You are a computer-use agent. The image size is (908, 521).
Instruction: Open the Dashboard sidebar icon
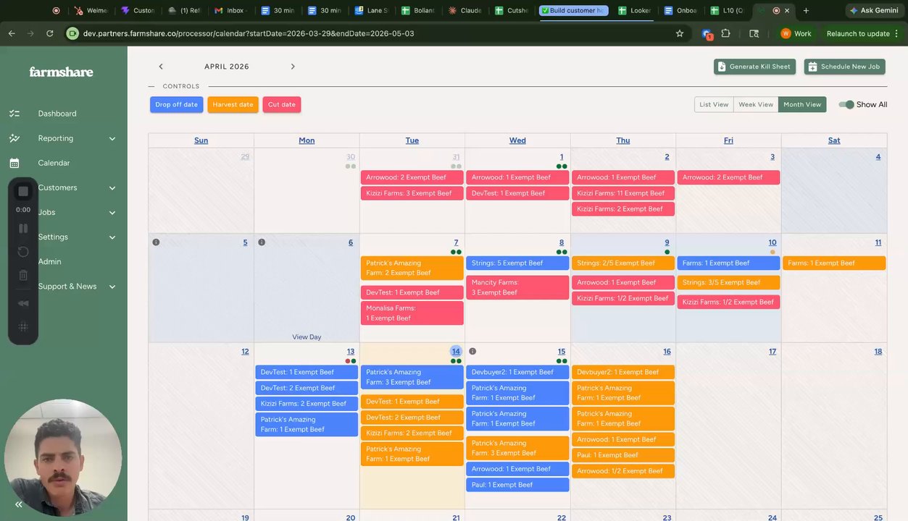pyautogui.click(x=14, y=114)
